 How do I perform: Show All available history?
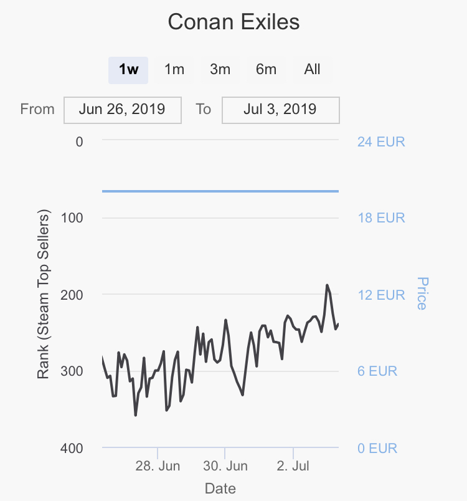pos(312,70)
